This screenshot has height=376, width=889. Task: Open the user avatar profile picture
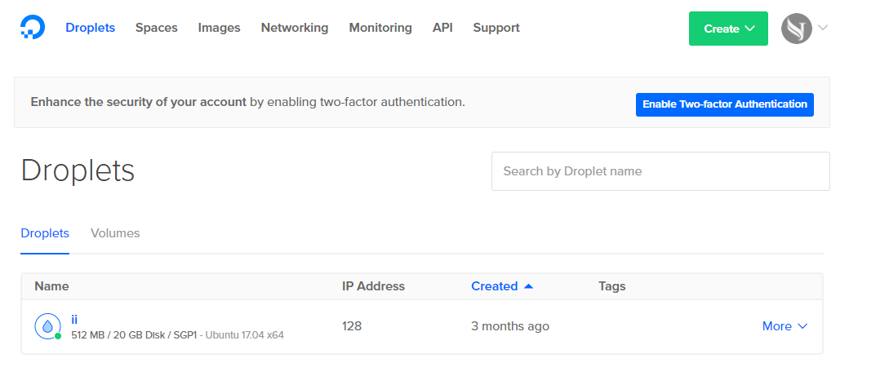click(x=797, y=29)
